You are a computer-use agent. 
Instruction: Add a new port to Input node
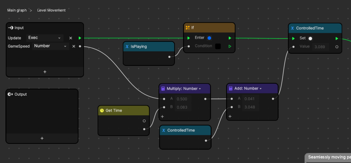pos(45,72)
